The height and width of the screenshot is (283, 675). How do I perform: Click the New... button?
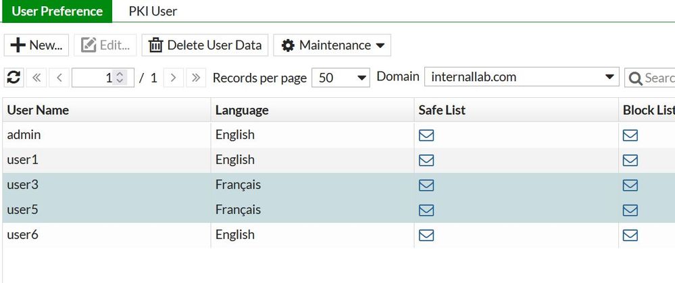(36, 45)
